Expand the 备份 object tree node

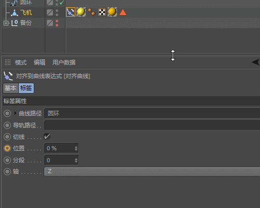point(6,23)
